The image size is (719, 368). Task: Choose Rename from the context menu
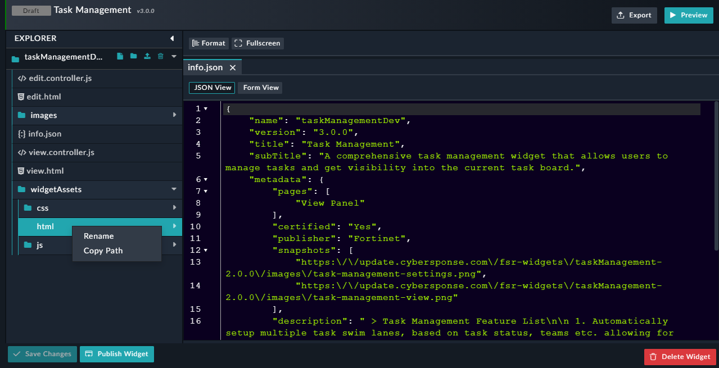98,236
